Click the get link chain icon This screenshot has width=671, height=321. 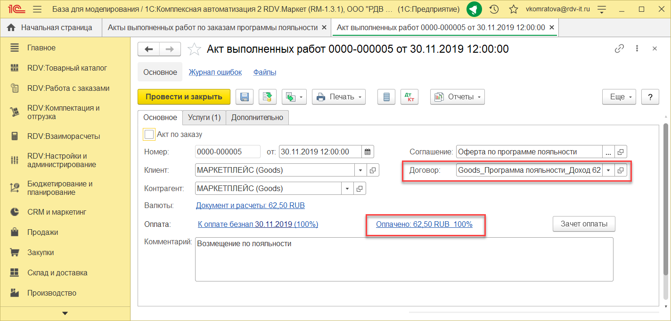[x=619, y=49]
